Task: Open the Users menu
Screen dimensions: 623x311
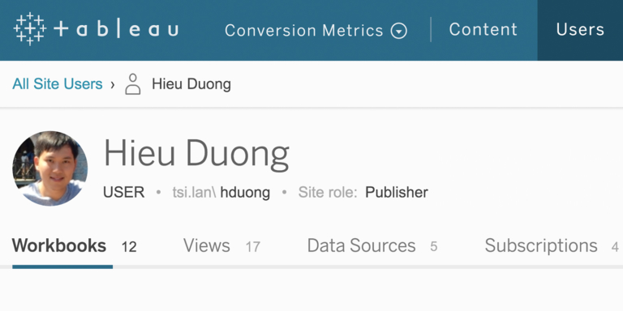Action: point(580,30)
